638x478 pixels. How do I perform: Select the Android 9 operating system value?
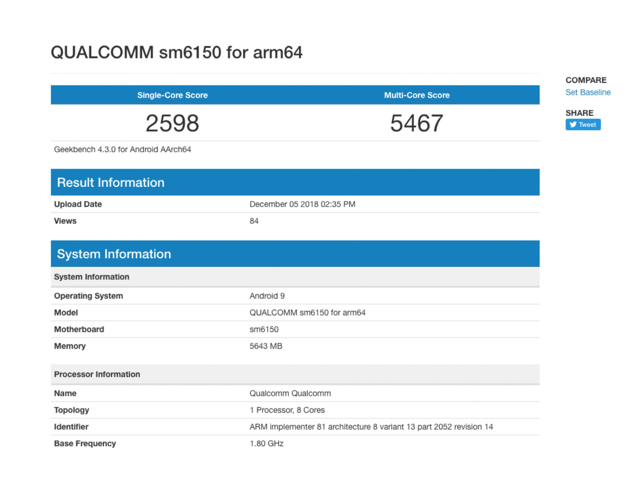tap(267, 296)
